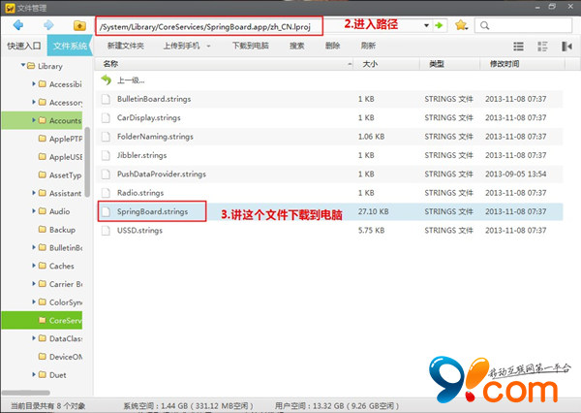581x413 pixels.
Task: Click the favorites star icon
Action: point(461,24)
